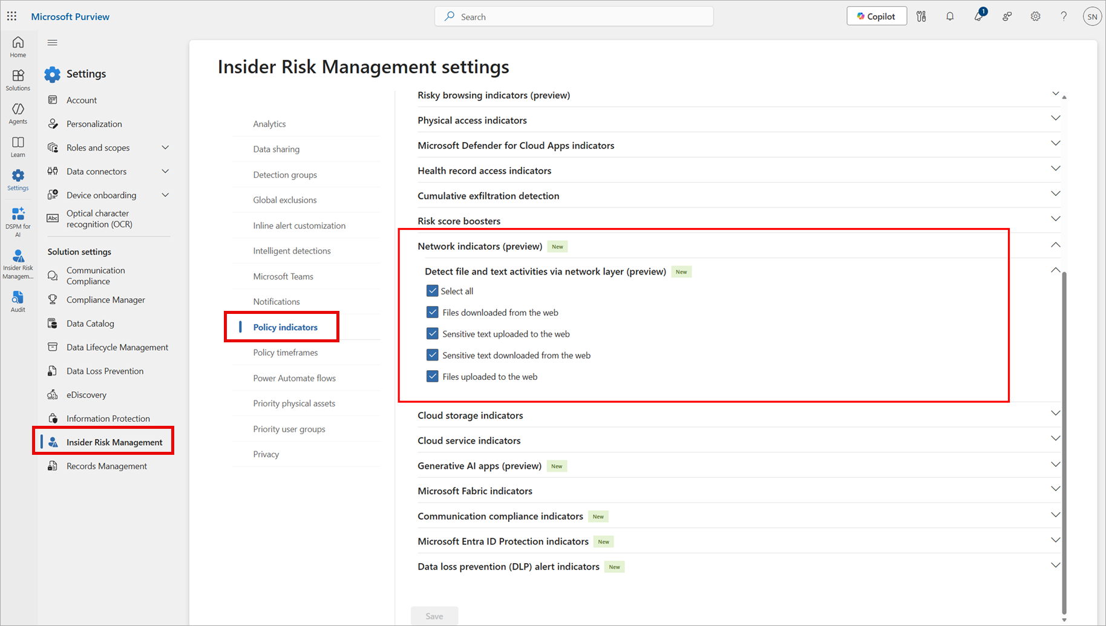This screenshot has height=626, width=1106.
Task: Open the help question mark icon
Action: 1064,16
